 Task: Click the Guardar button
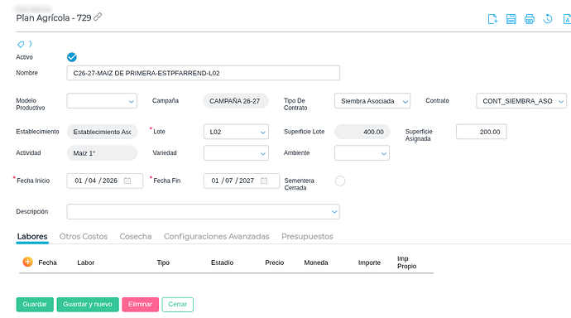(35, 304)
